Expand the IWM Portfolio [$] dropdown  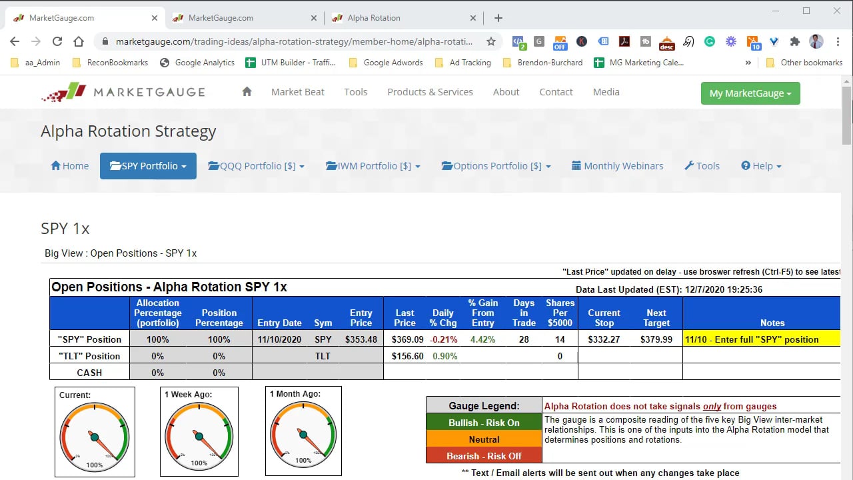pos(373,166)
